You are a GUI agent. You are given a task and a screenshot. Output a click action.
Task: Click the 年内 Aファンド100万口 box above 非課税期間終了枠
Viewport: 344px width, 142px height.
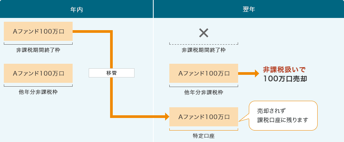point(38,31)
